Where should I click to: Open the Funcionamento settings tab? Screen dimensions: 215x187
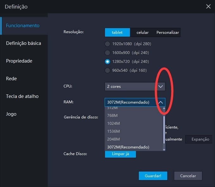[23, 26]
